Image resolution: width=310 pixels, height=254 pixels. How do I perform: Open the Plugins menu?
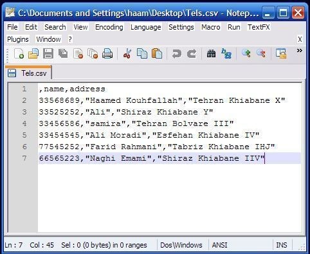pos(18,39)
